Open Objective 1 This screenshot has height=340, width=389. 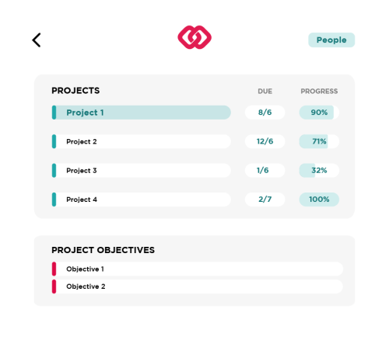198,269
